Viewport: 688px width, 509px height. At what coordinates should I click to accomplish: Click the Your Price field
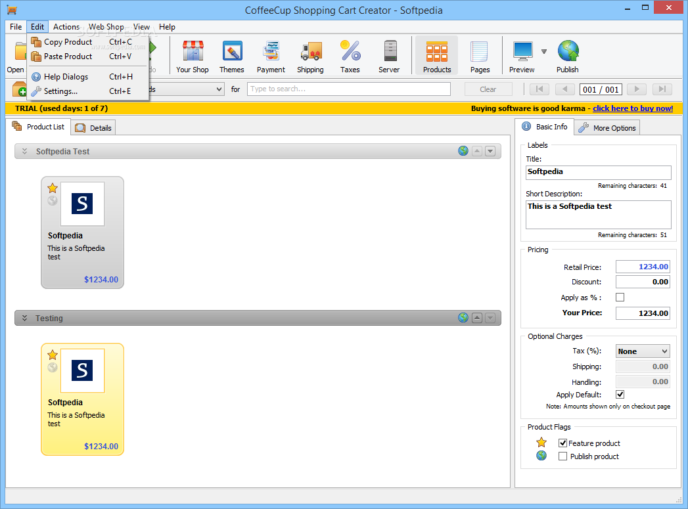tap(643, 313)
